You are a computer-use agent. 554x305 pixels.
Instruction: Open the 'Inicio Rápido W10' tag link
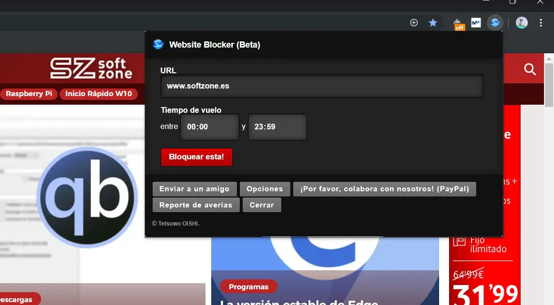(x=99, y=94)
